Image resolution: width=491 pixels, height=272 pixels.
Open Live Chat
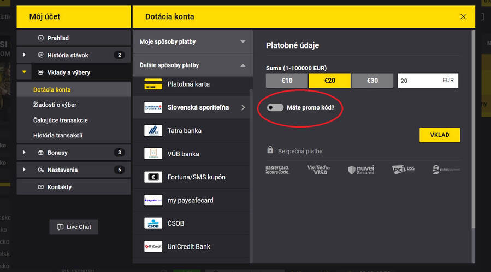click(x=74, y=227)
